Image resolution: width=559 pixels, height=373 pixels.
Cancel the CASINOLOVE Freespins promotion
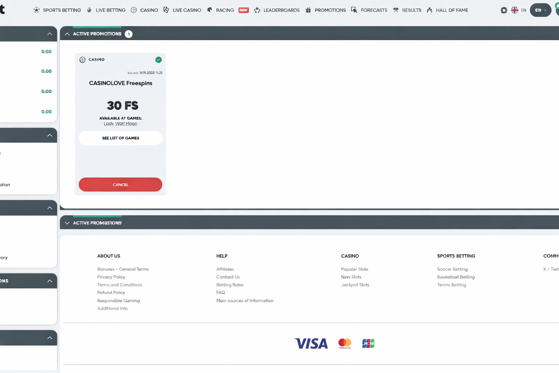click(120, 185)
